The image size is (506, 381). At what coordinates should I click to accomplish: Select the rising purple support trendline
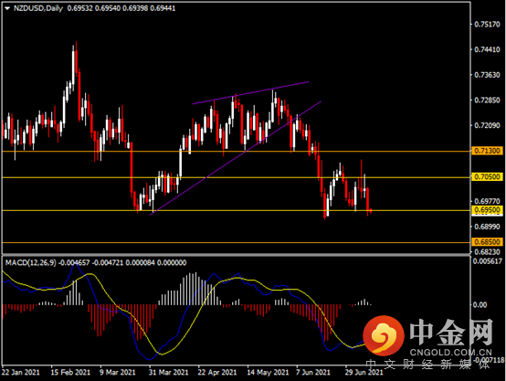click(x=236, y=158)
